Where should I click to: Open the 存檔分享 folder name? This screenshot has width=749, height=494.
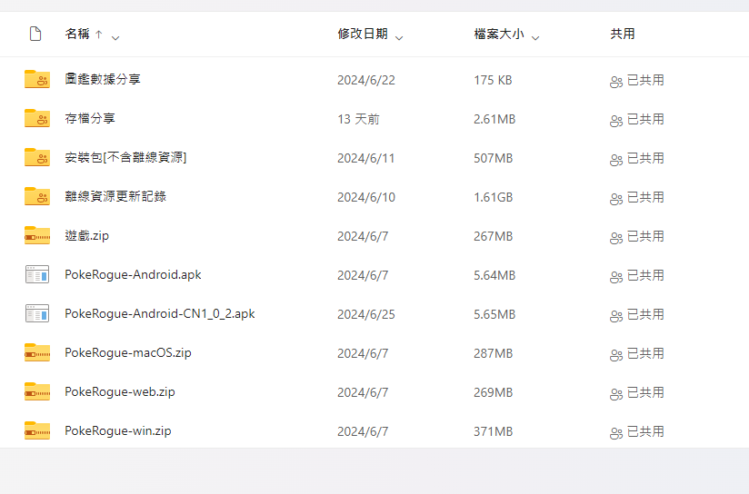tap(90, 118)
